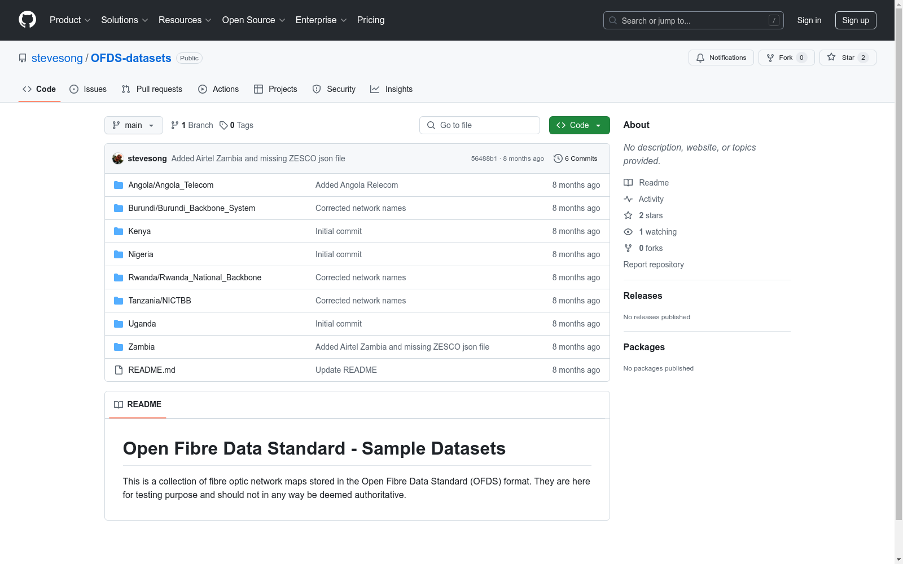
Task: Click the commit history clock icon
Action: [x=558, y=158]
